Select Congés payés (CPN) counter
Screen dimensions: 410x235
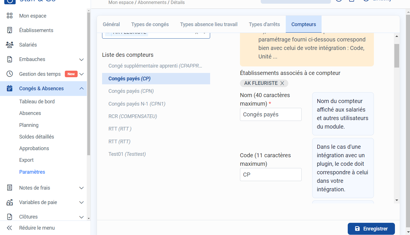(x=156, y=91)
